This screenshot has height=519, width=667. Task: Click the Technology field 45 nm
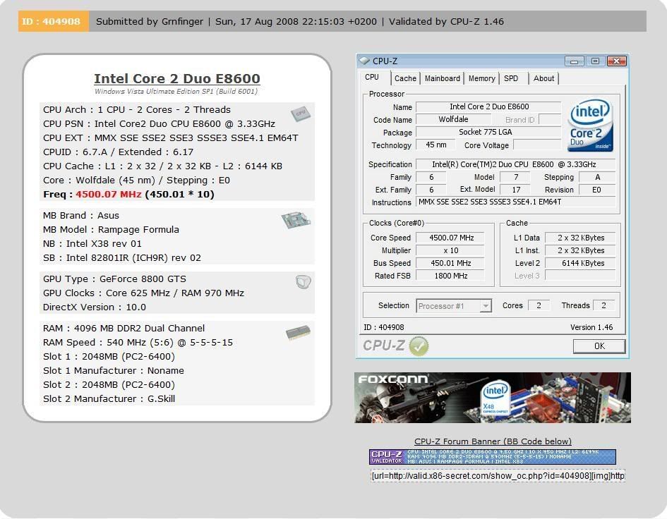click(436, 145)
